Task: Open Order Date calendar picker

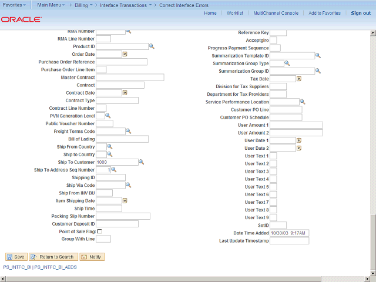Action: click(125, 54)
